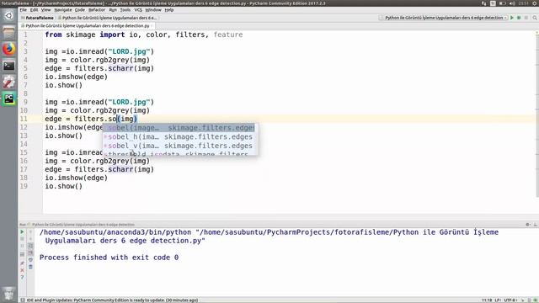Open the run configuration dropdown
This screenshot has width=539, height=303.
(443, 18)
